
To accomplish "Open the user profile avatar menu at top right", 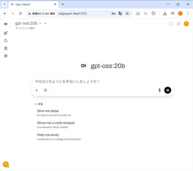I will (x=186, y=23).
